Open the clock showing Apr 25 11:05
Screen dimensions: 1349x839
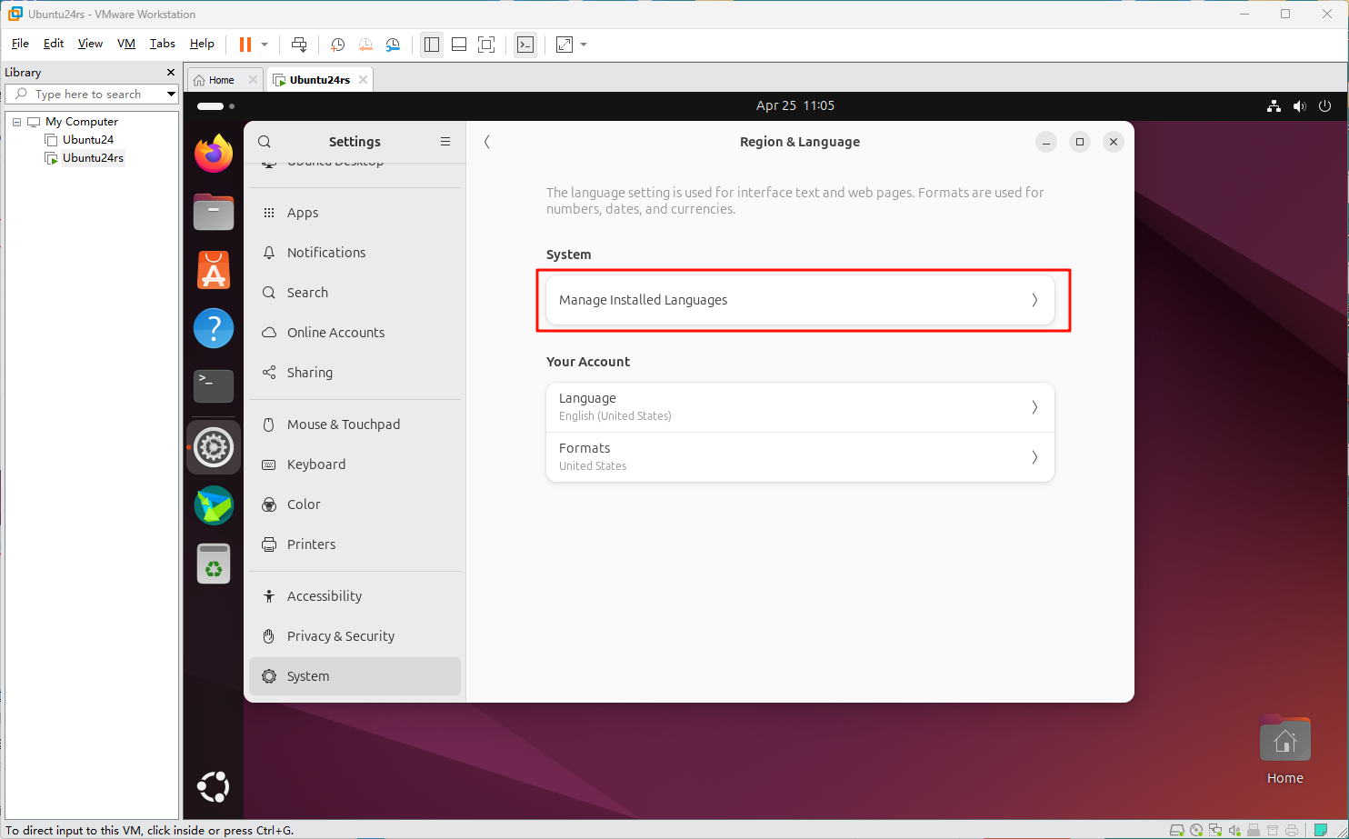795,105
